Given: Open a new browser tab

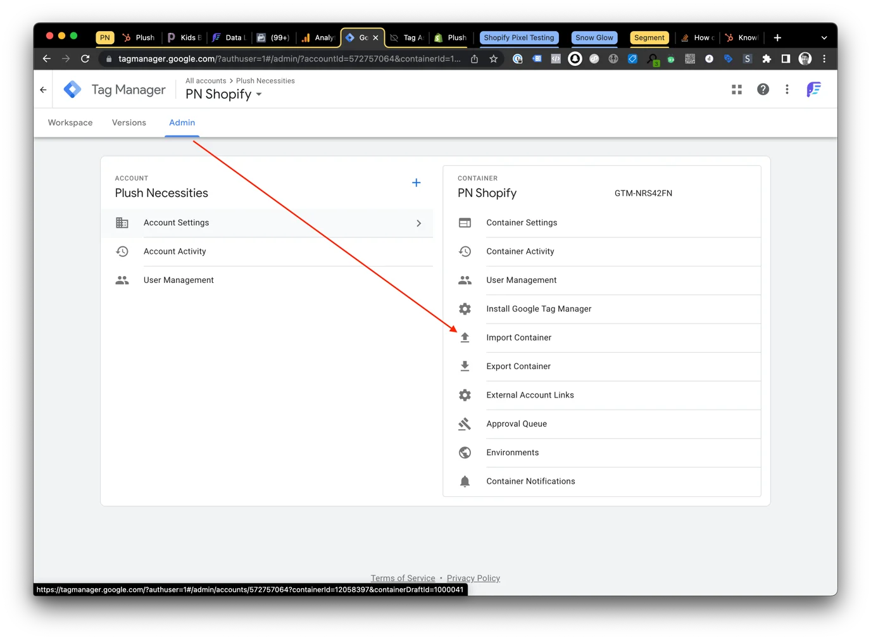Looking at the screenshot, I should pyautogui.click(x=777, y=37).
